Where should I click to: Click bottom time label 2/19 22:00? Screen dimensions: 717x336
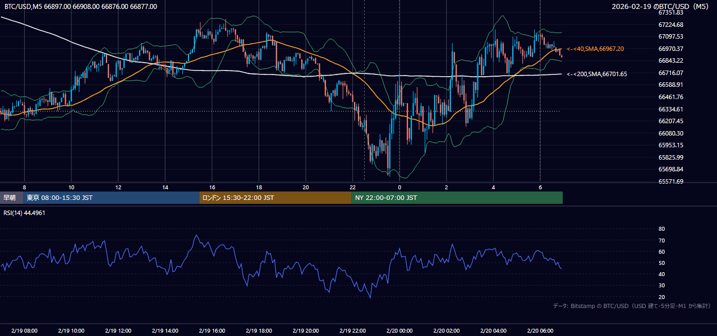(352, 331)
